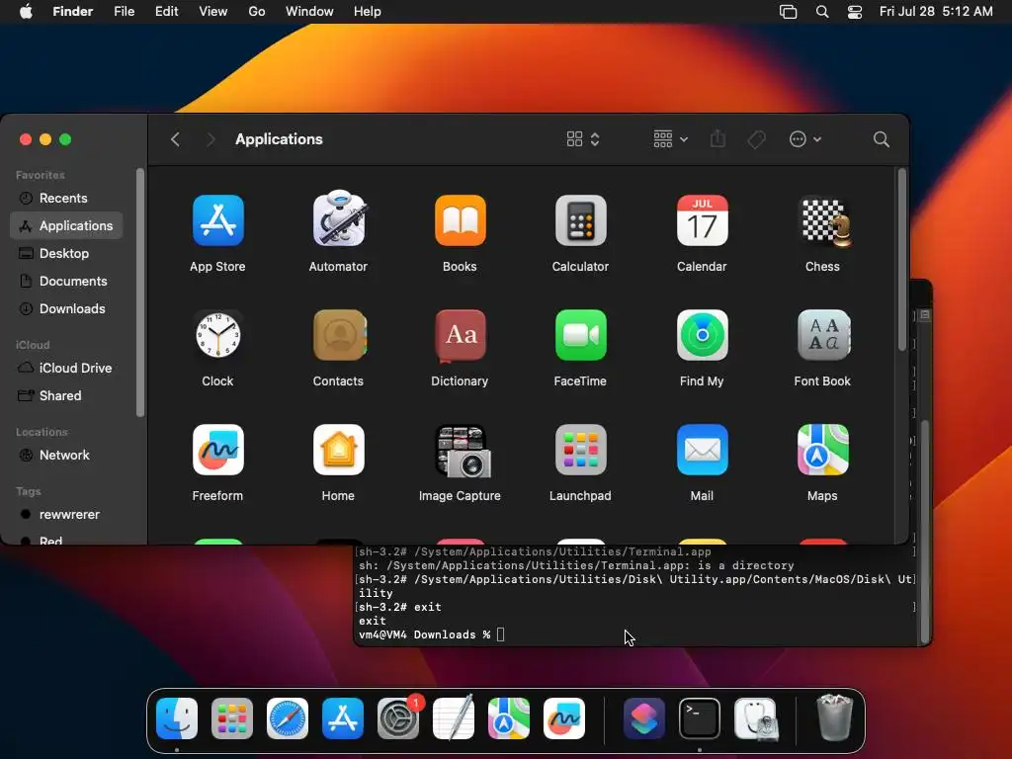Click the Finder icon in the Dock
Screen dimensions: 1012x759
point(177,718)
